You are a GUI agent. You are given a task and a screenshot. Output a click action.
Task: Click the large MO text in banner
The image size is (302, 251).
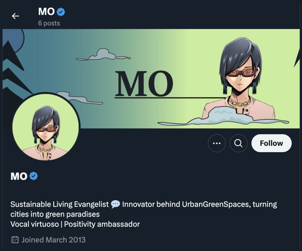pos(144,84)
